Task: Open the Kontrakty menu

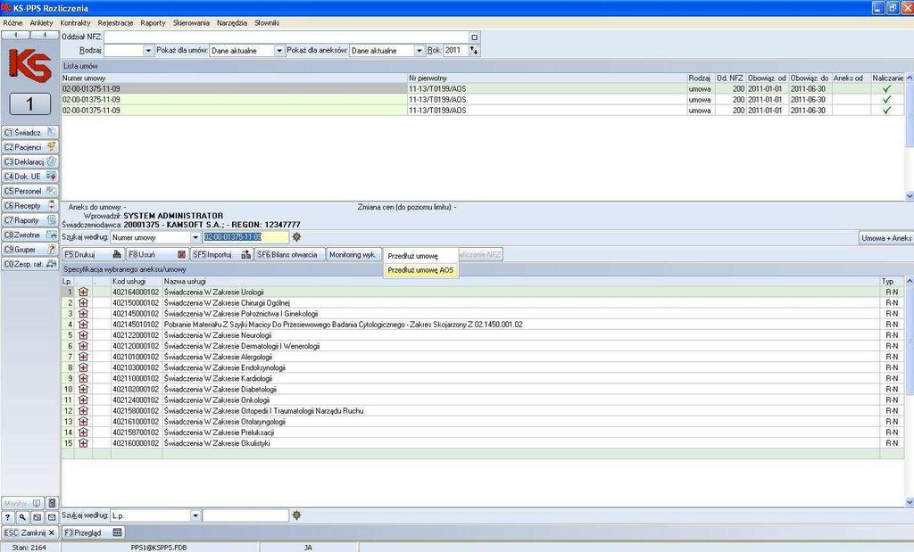Action: pyautogui.click(x=75, y=22)
